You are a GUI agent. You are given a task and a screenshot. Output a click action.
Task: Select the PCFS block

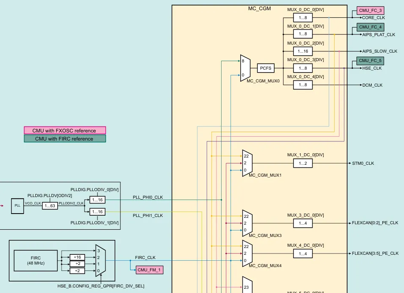coord(266,68)
